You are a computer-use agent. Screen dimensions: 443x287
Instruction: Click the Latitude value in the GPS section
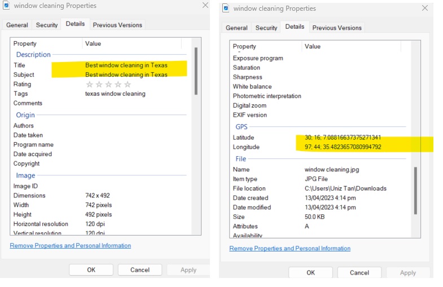(343, 138)
